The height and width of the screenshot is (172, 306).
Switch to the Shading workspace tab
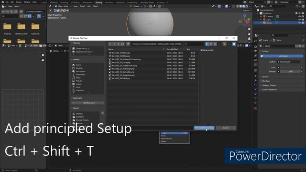click(x=98, y=2)
